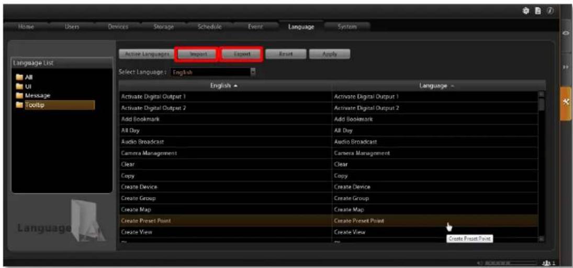Click the table's vertical scrollbar thumb
Viewport: 573px width, 268px height.
(542, 104)
